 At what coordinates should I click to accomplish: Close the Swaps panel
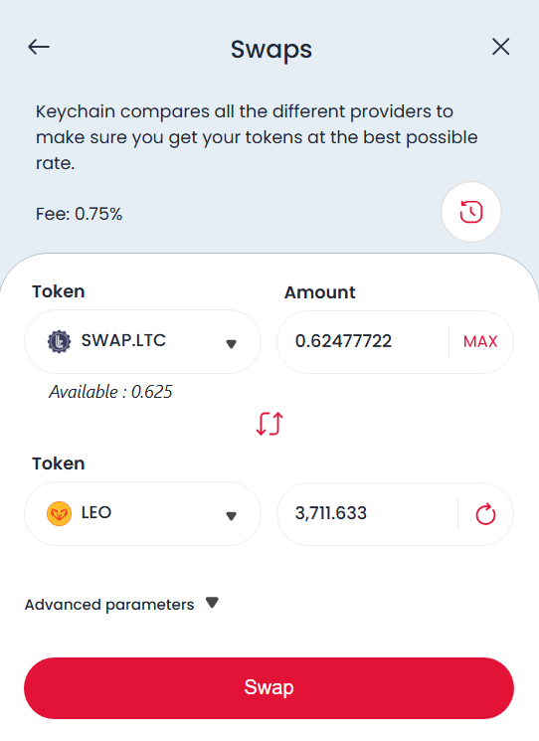[501, 47]
